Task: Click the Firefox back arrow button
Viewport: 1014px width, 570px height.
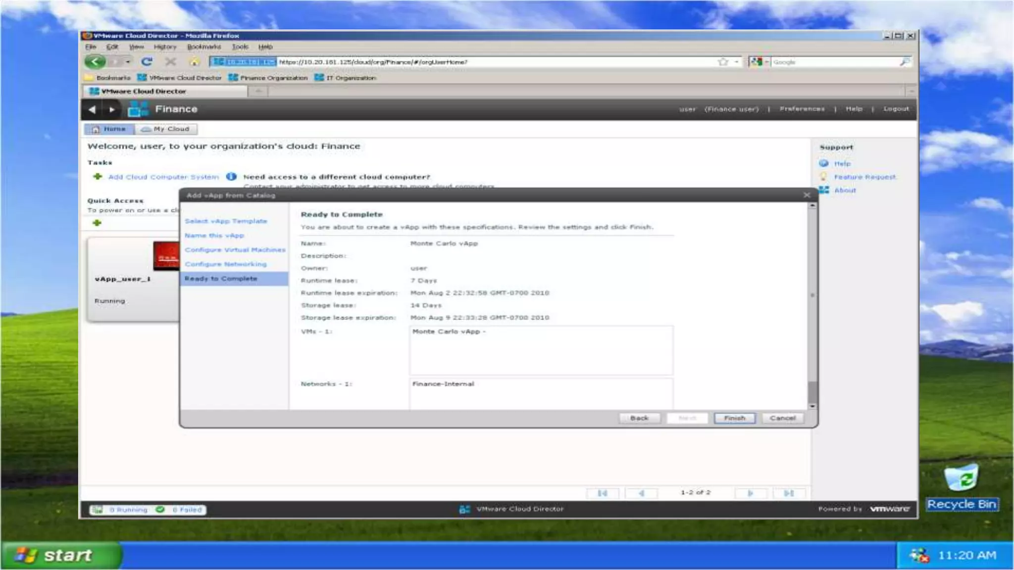Action: (x=95, y=62)
